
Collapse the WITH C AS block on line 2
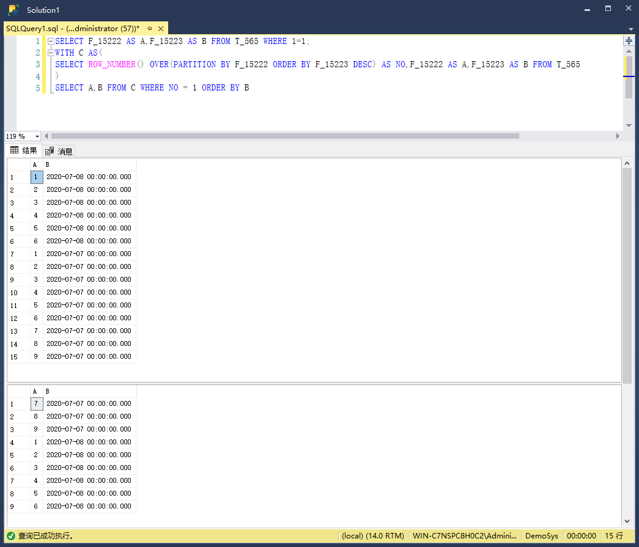51,53
